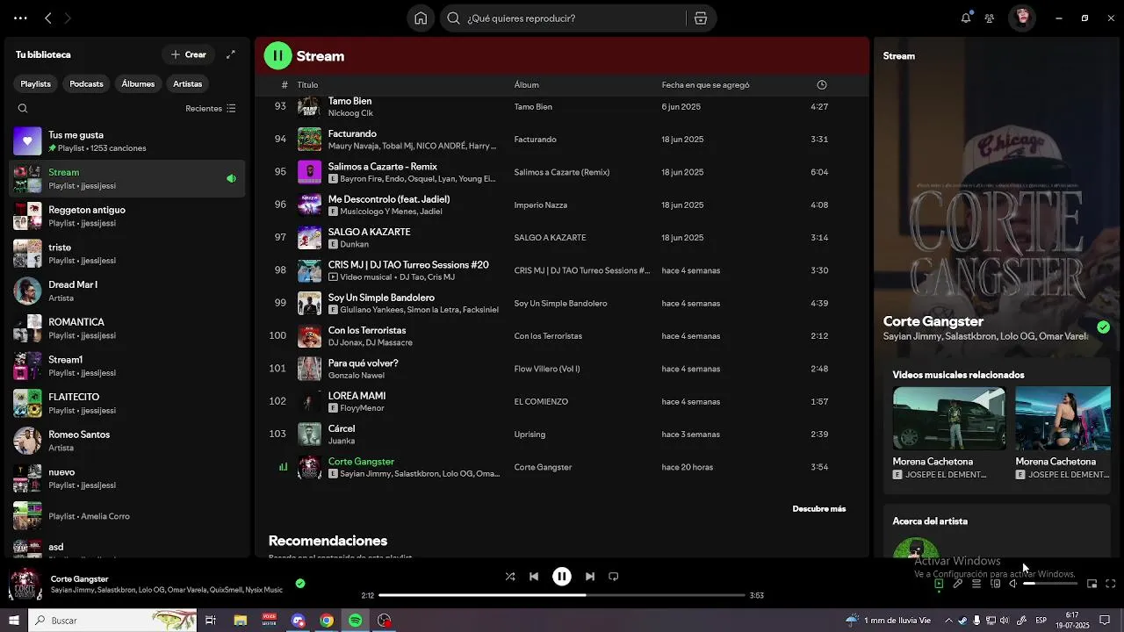Viewport: 1124px width, 632px height.
Task: Toggle shuffle playback
Action: (x=510, y=577)
